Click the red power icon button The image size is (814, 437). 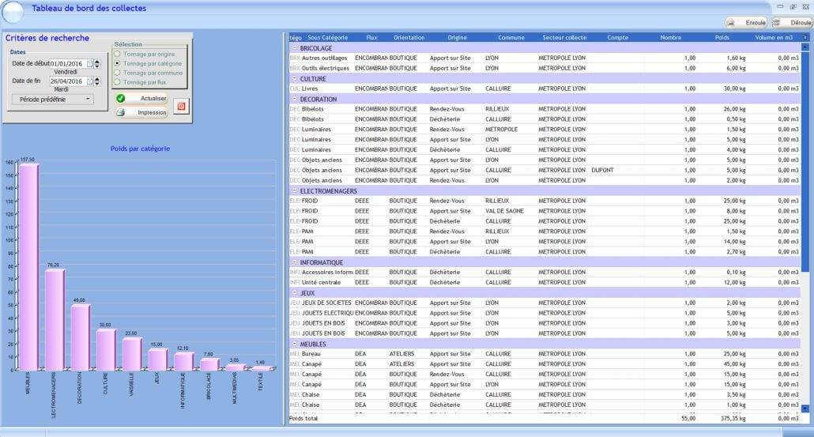point(181,107)
